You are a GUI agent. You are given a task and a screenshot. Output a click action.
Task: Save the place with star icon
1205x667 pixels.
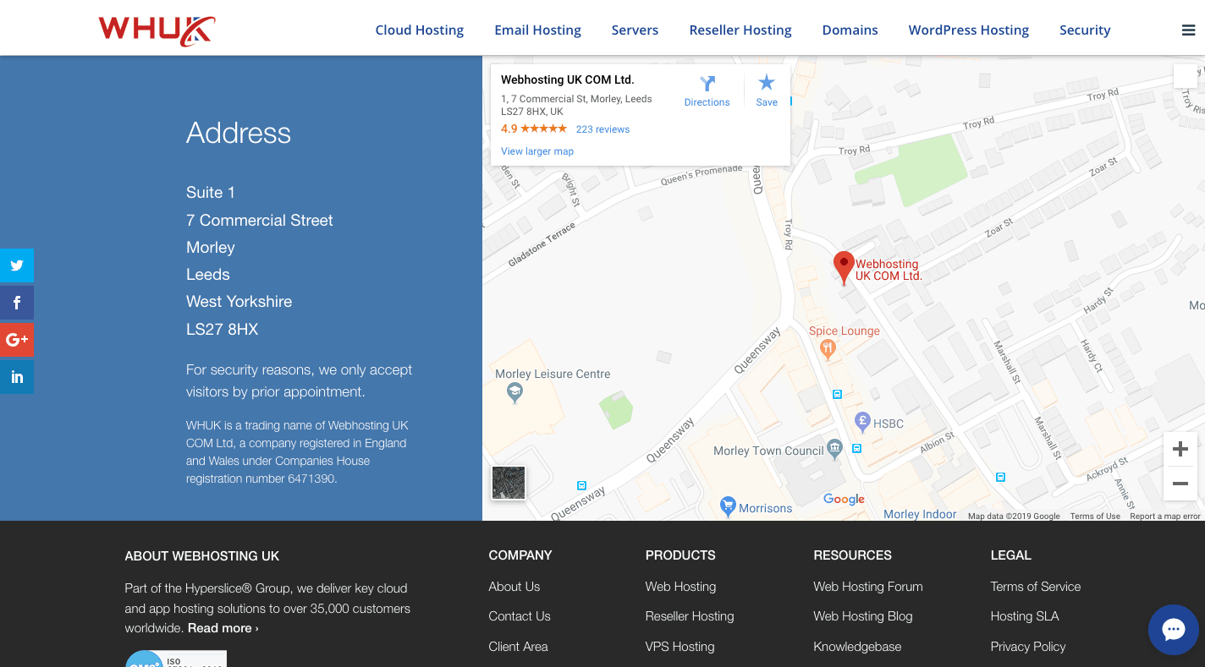tap(767, 90)
